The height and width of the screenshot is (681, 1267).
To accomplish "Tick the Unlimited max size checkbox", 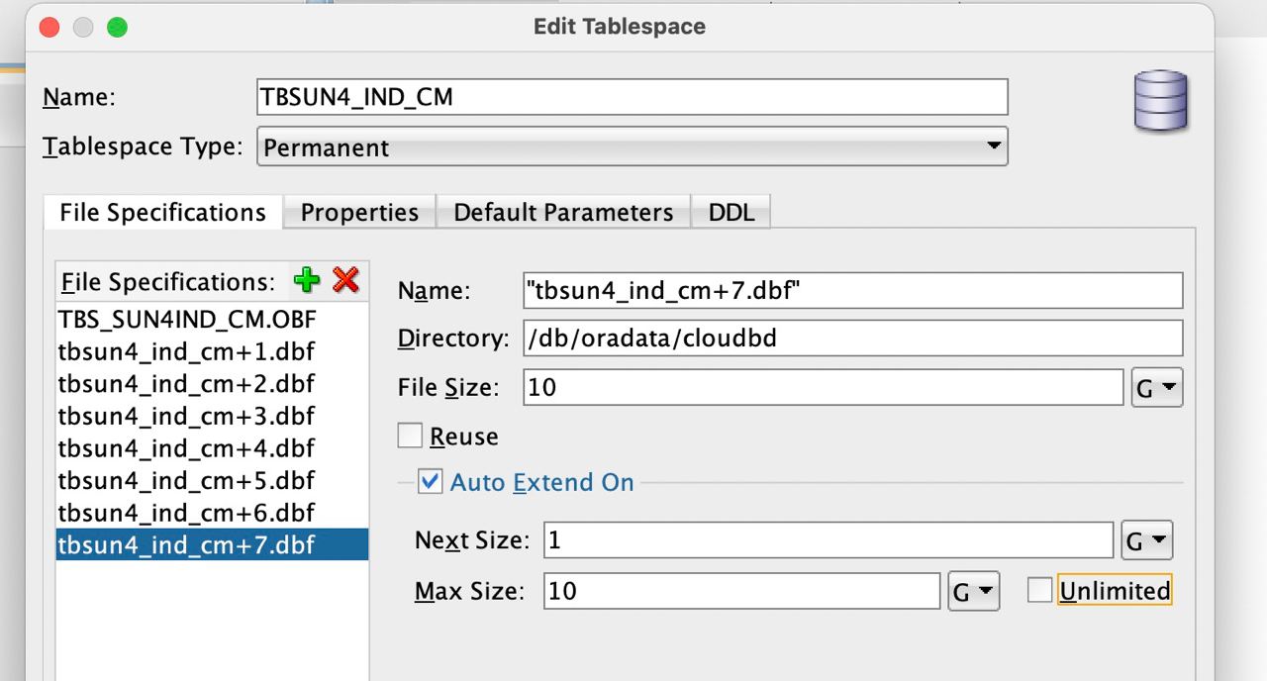I will coord(1039,591).
